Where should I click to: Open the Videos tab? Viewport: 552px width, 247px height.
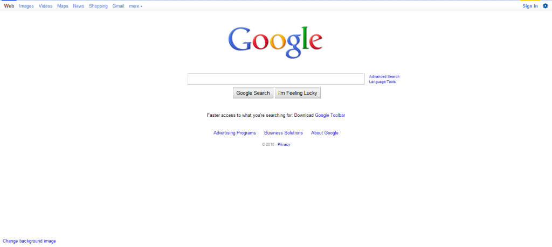pyautogui.click(x=45, y=6)
